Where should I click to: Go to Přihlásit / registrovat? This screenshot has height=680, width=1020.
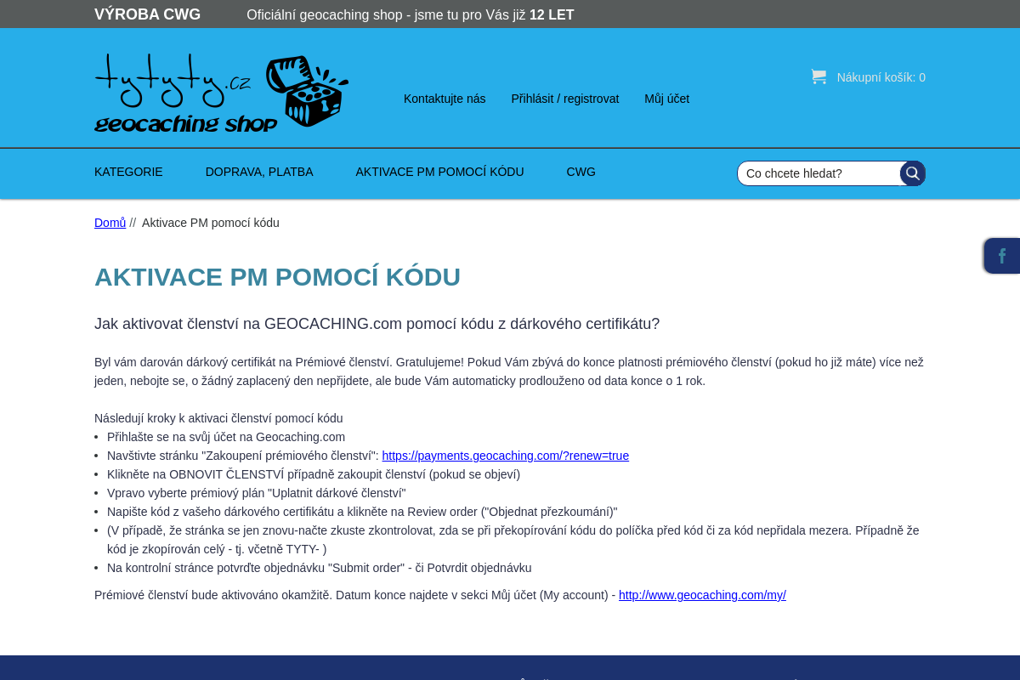pyautogui.click(x=564, y=99)
